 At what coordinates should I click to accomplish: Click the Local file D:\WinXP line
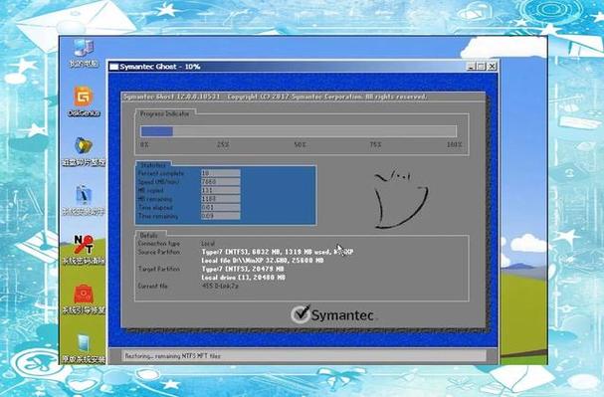tap(263, 261)
